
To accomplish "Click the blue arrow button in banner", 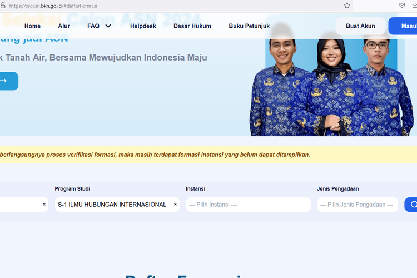I will [9, 81].
